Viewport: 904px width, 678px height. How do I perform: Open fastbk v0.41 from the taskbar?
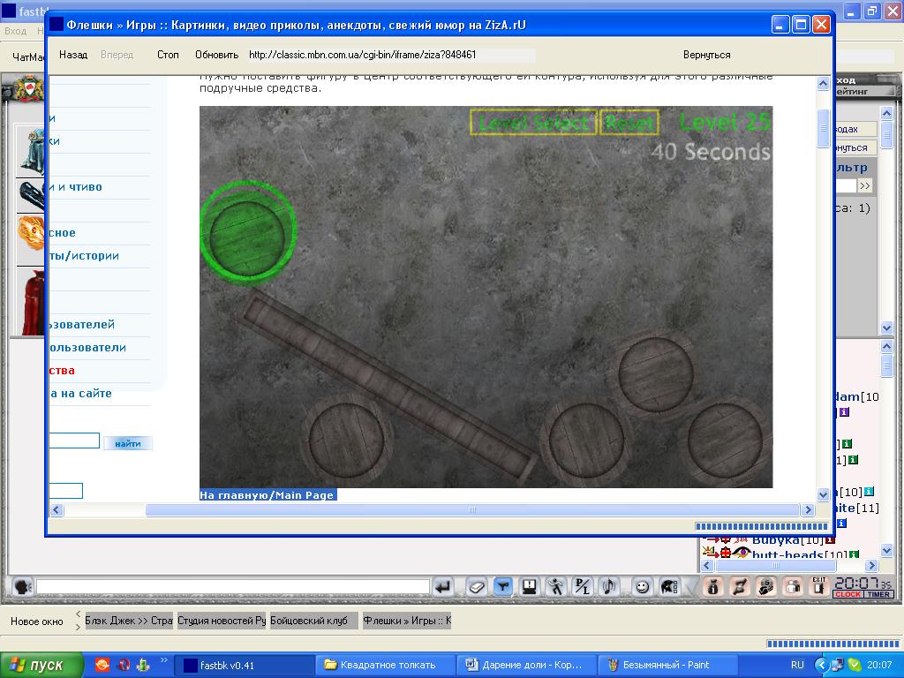pyautogui.click(x=244, y=665)
